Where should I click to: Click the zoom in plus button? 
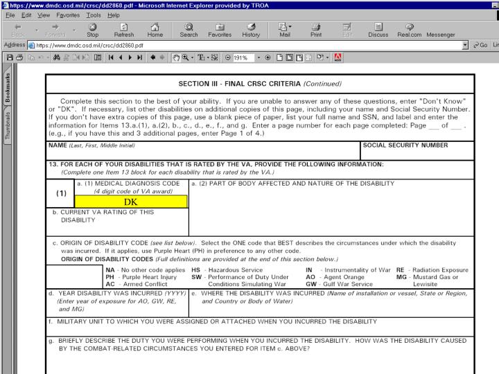point(268,57)
